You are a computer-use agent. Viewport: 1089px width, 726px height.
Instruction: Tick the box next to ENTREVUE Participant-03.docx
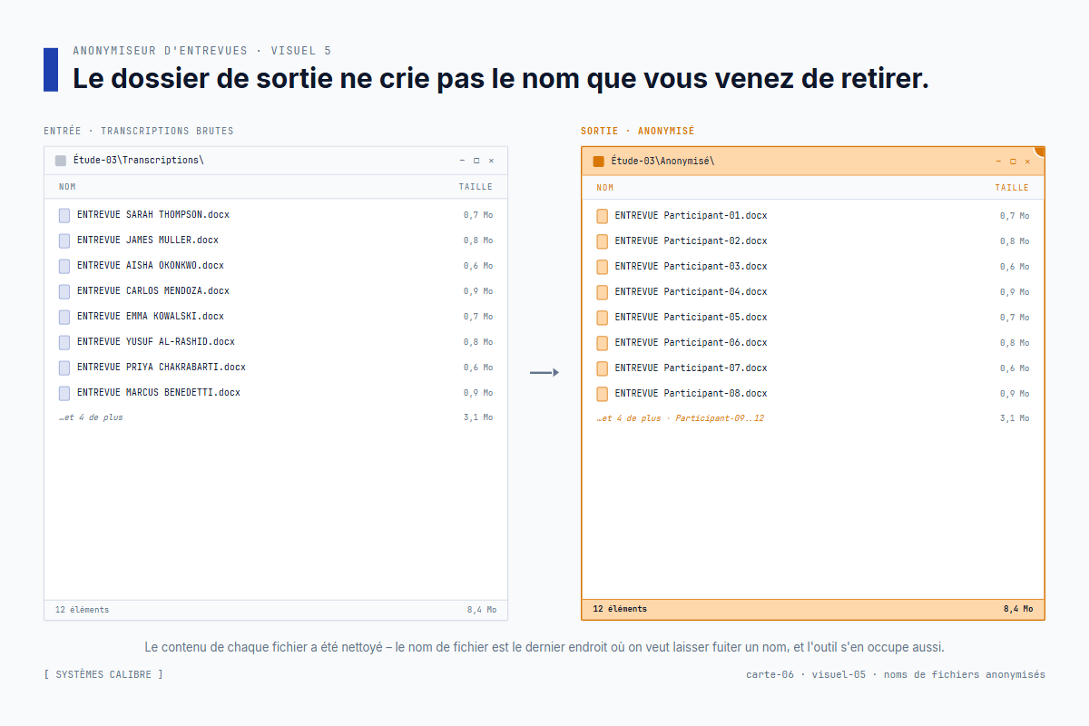point(601,266)
